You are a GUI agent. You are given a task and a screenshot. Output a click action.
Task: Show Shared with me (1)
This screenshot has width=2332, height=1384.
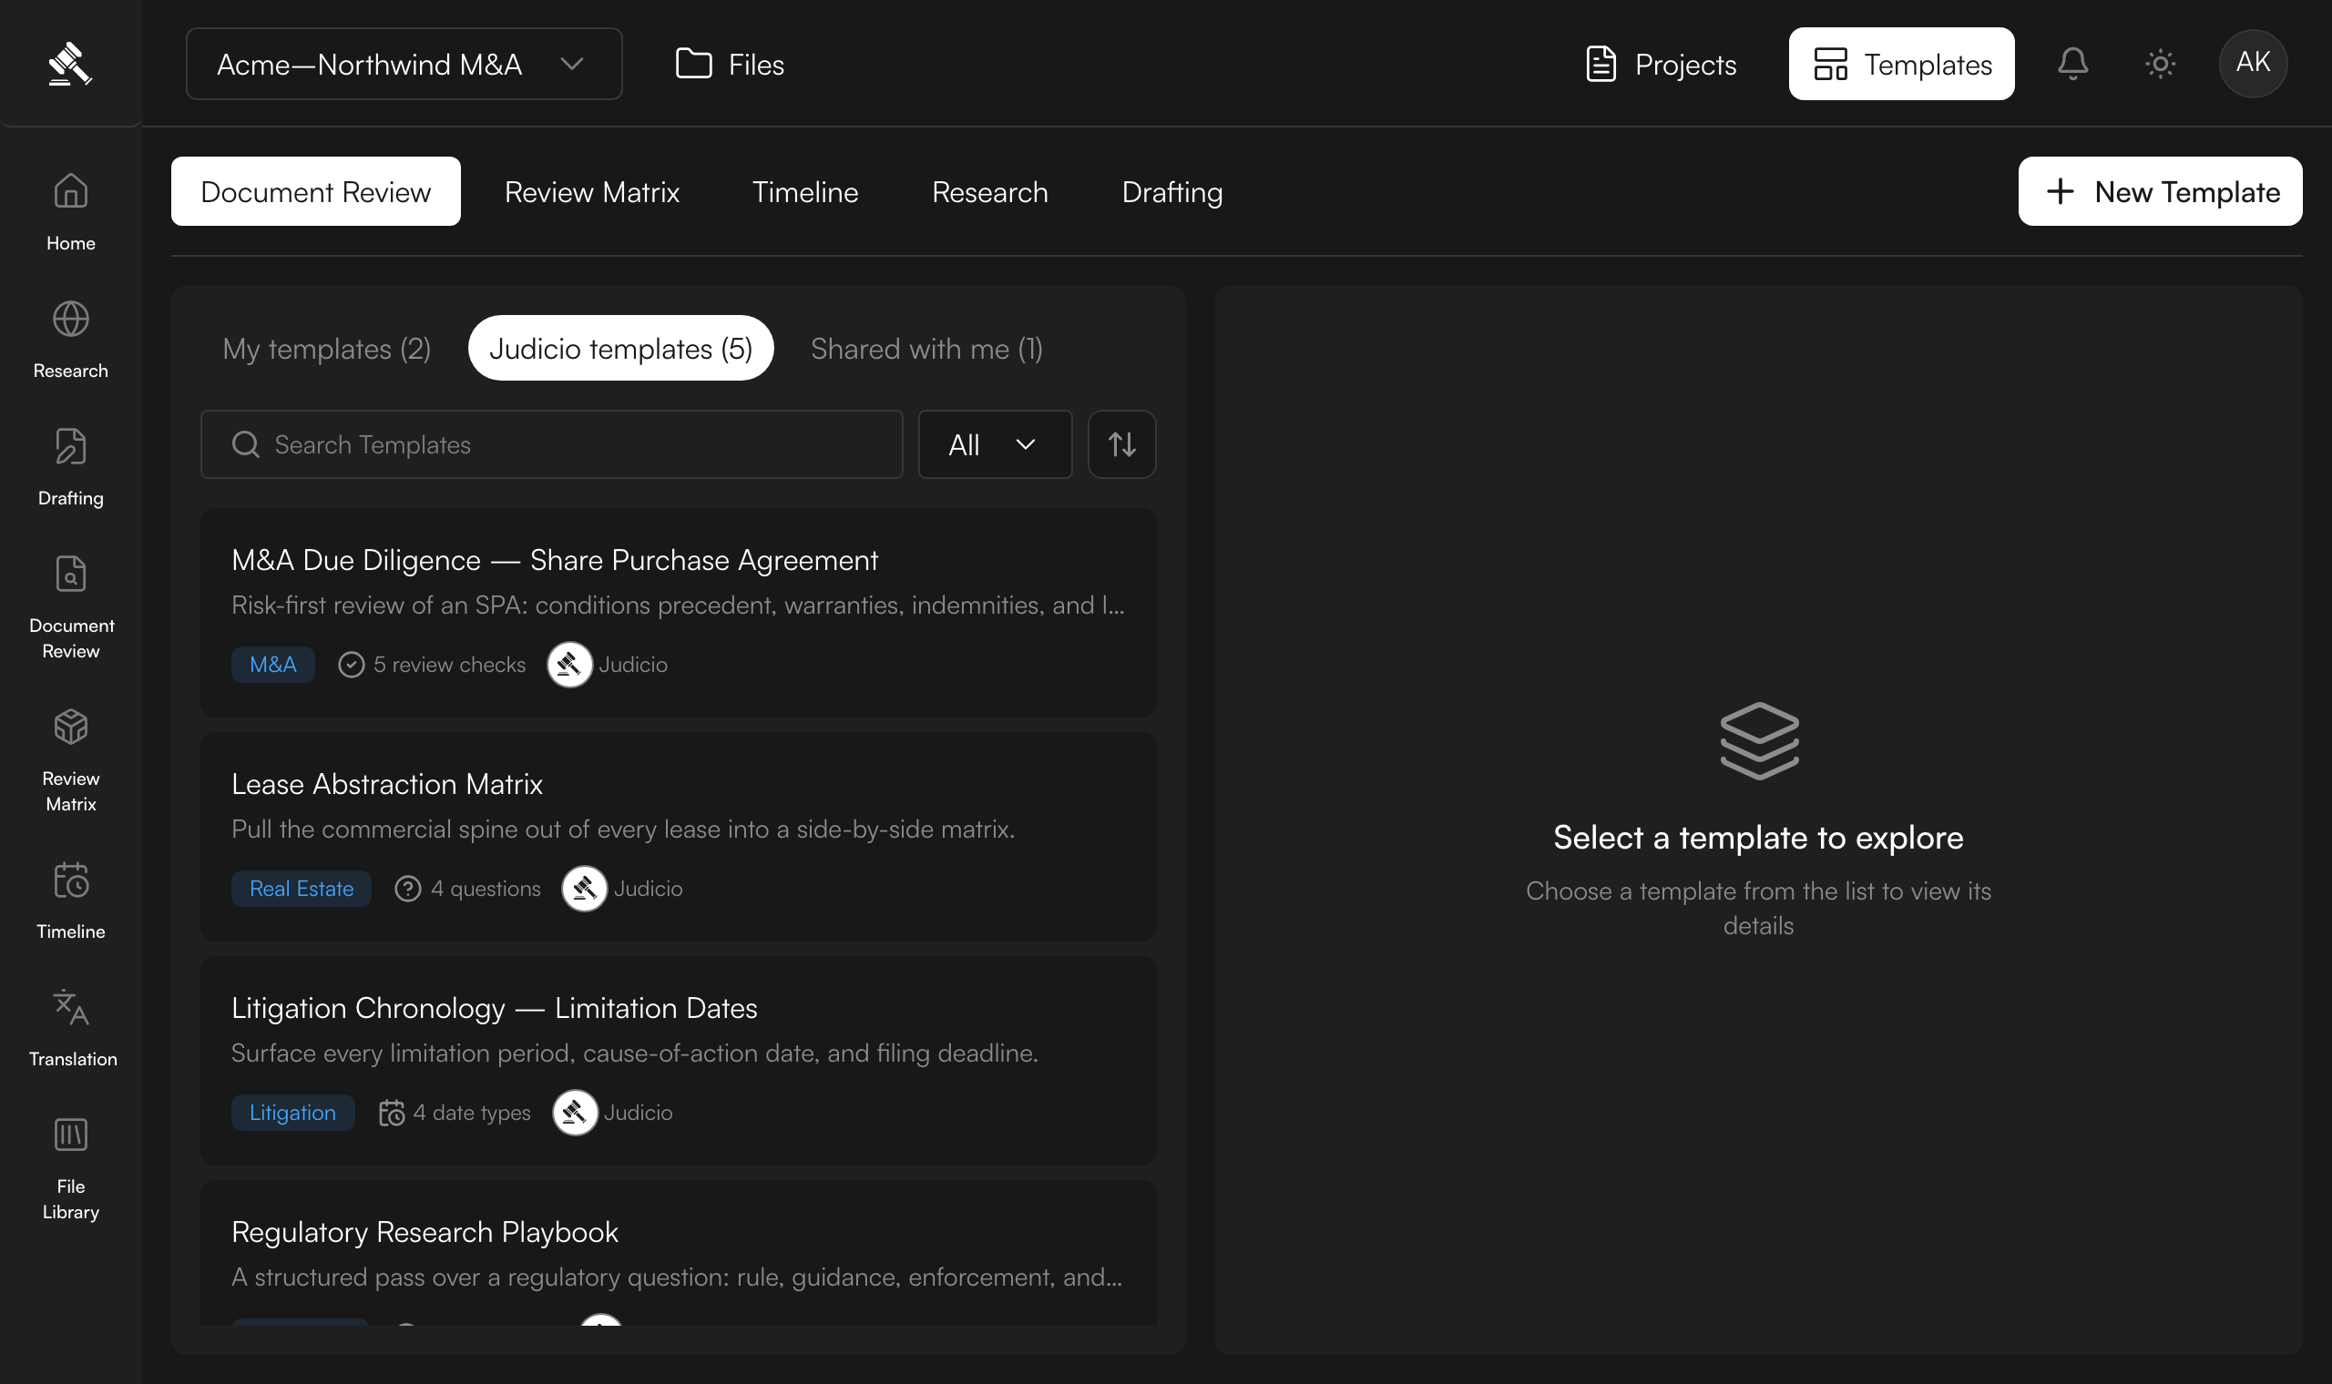pyautogui.click(x=926, y=348)
